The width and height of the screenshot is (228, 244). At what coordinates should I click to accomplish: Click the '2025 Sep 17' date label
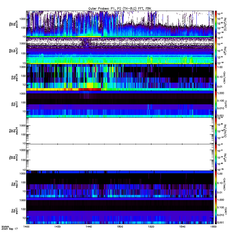point(10,229)
